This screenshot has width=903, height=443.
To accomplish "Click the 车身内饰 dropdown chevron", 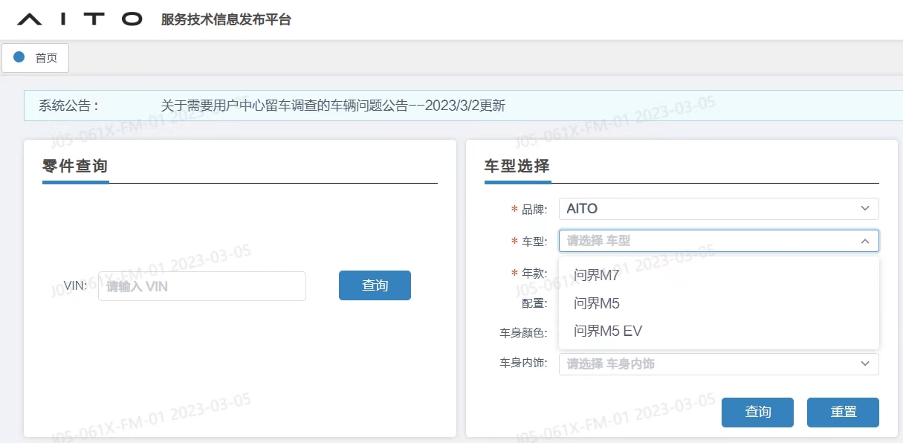I will point(864,364).
